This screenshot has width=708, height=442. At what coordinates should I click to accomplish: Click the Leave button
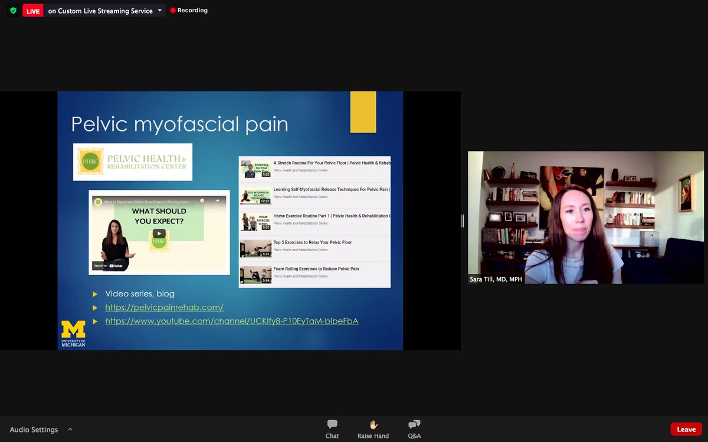[686, 429]
